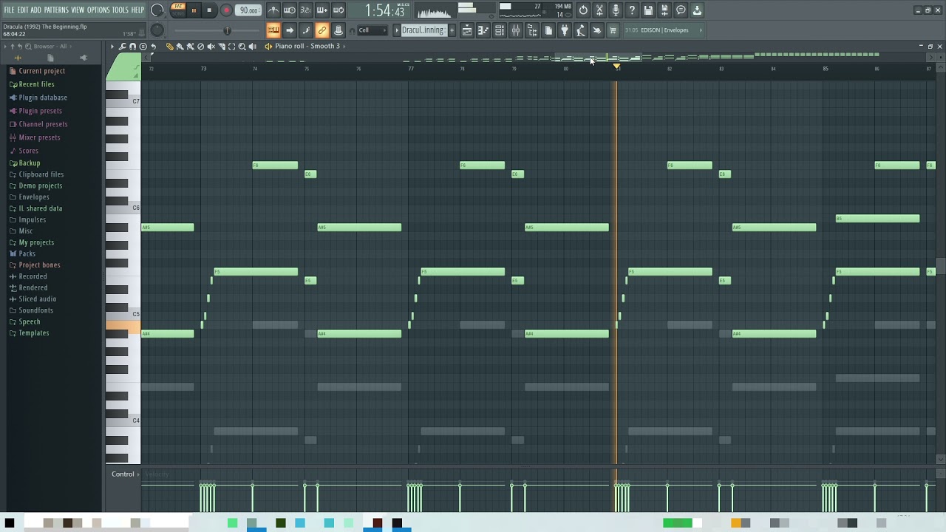Image resolution: width=946 pixels, height=532 pixels.
Task: Toggle the note slide icon
Action: tap(306, 30)
